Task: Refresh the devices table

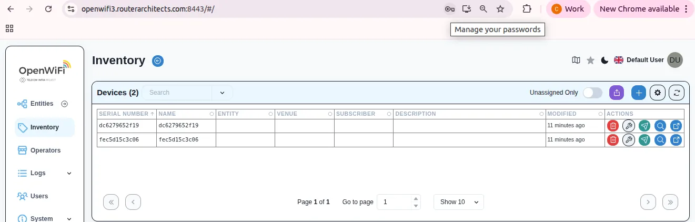Action: pos(677,93)
